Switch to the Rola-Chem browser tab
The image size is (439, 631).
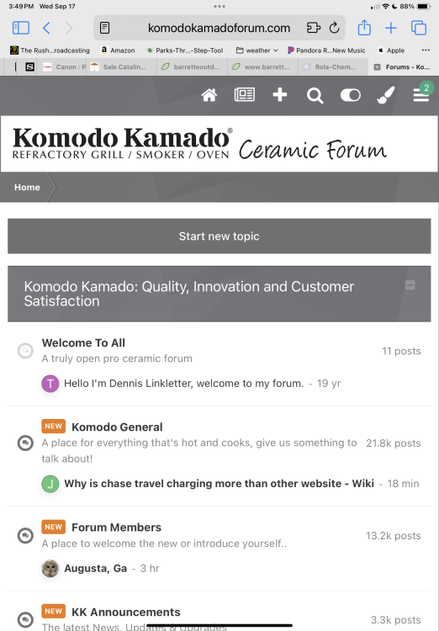(x=333, y=67)
